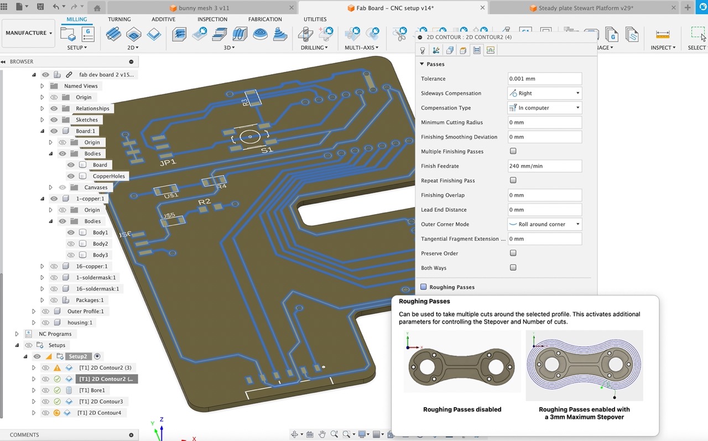
Task: Expand the NC Programs tree node
Action: coord(17,334)
